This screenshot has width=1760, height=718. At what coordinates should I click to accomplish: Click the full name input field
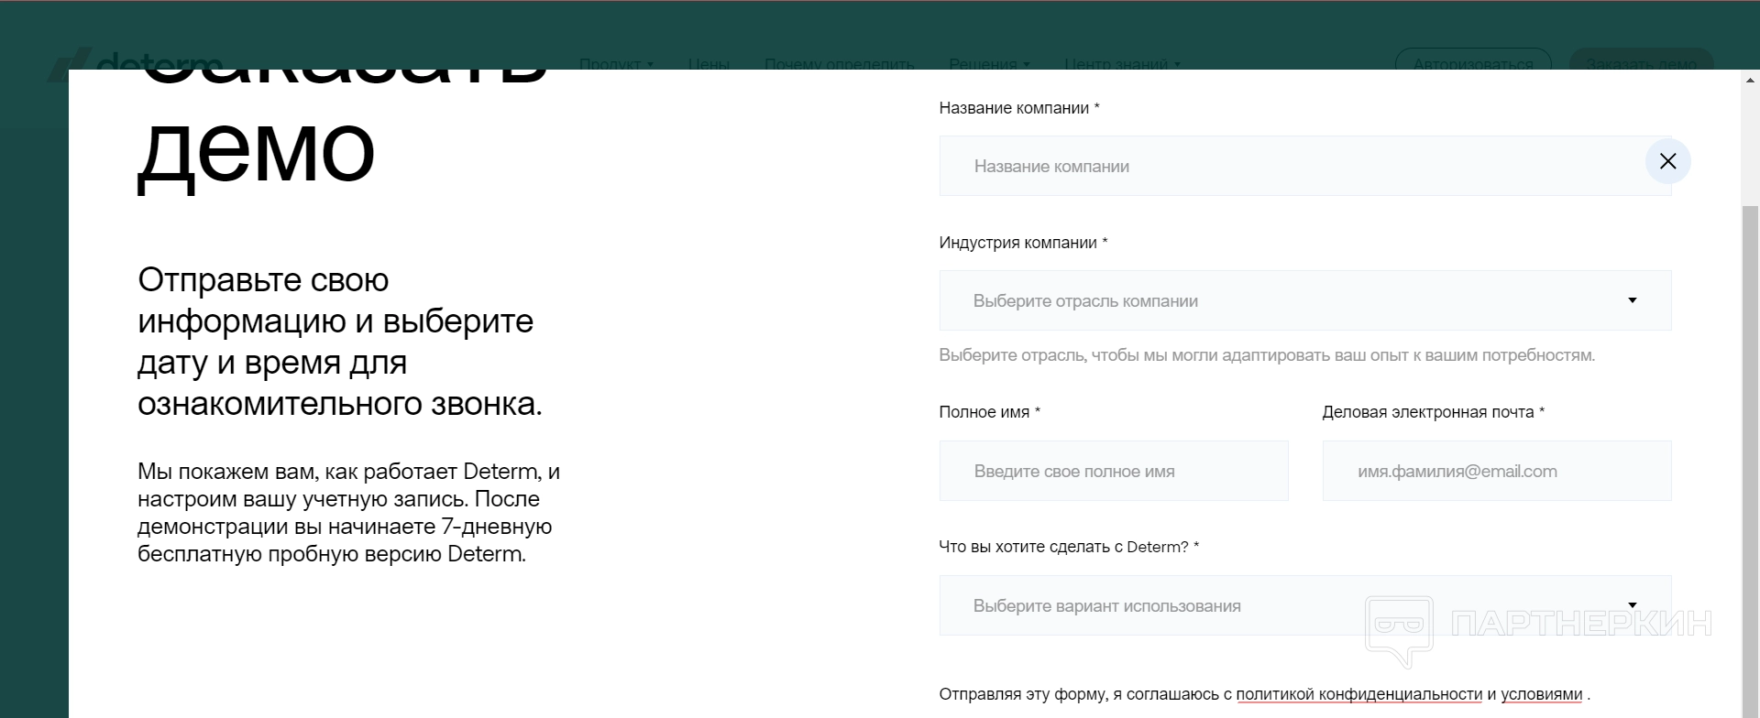pyautogui.click(x=1114, y=471)
